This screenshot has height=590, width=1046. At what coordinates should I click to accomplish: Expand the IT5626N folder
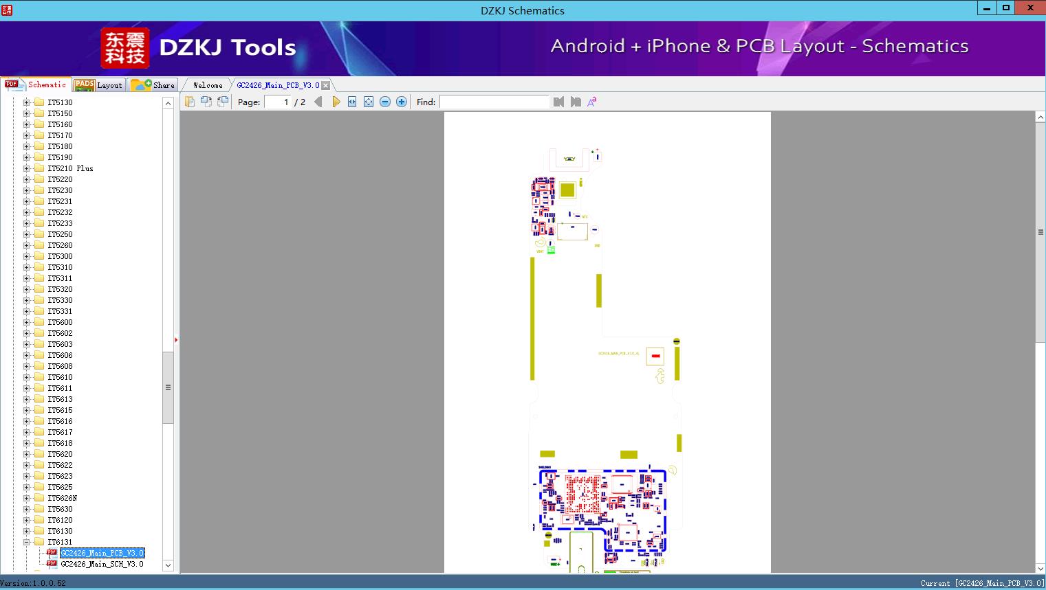26,498
